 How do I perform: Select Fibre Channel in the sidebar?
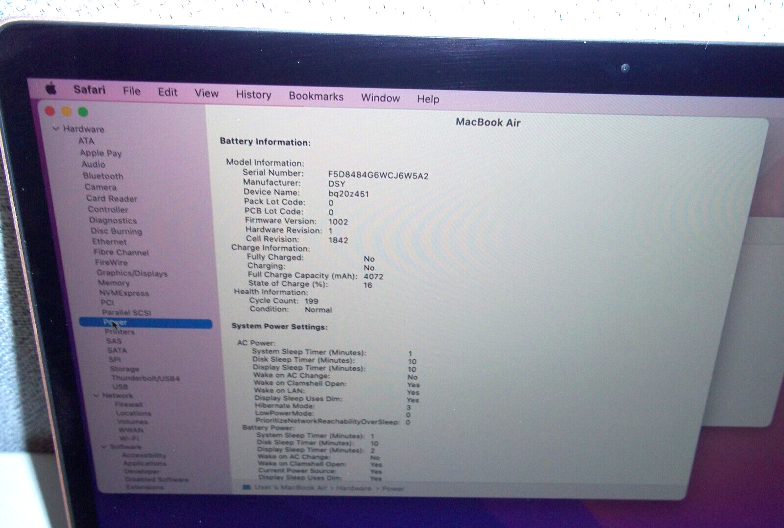click(x=121, y=252)
